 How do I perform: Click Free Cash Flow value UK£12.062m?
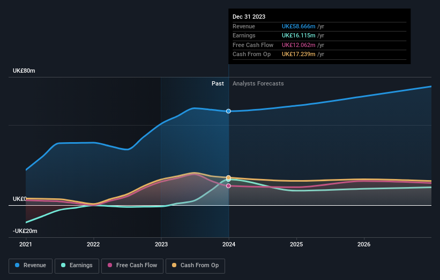pos(299,45)
